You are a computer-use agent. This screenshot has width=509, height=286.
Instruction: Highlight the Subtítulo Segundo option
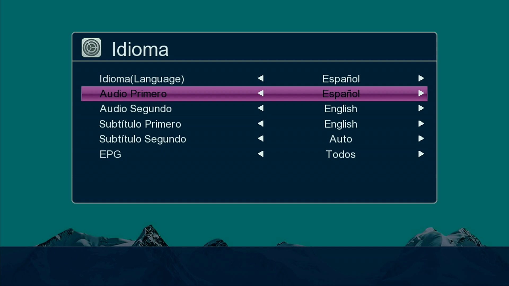click(x=142, y=139)
